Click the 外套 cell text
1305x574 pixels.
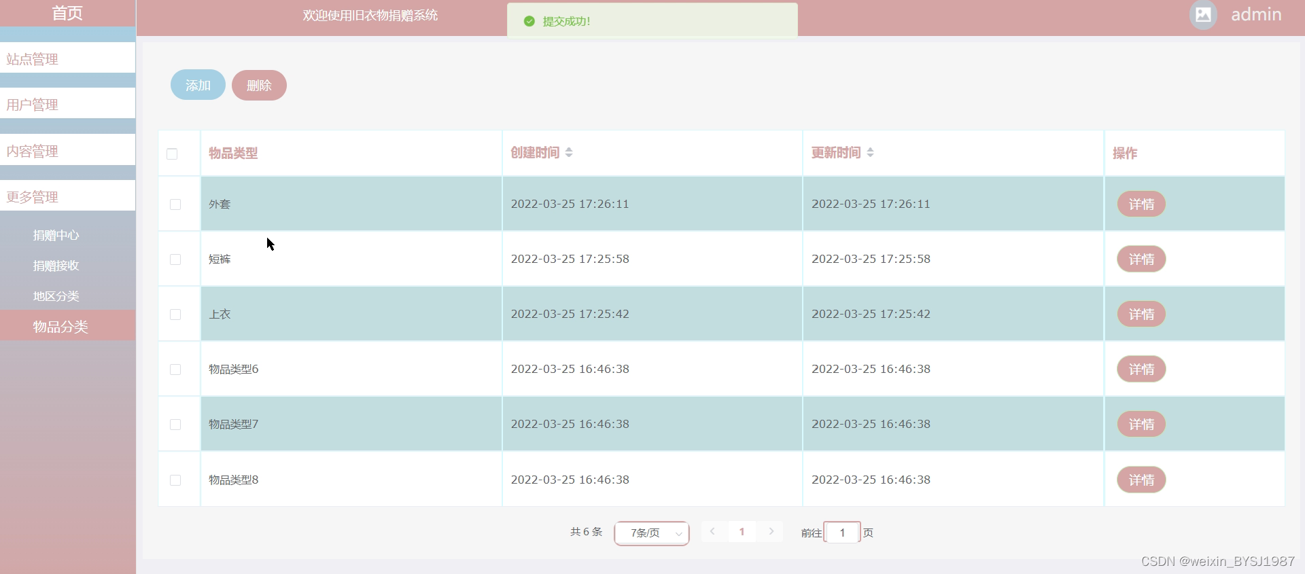(x=220, y=204)
